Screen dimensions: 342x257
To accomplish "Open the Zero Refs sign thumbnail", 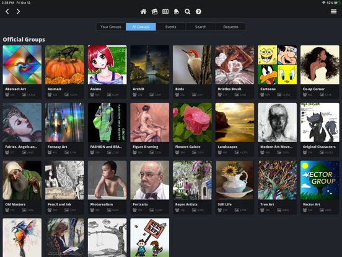I will tap(150, 238).
